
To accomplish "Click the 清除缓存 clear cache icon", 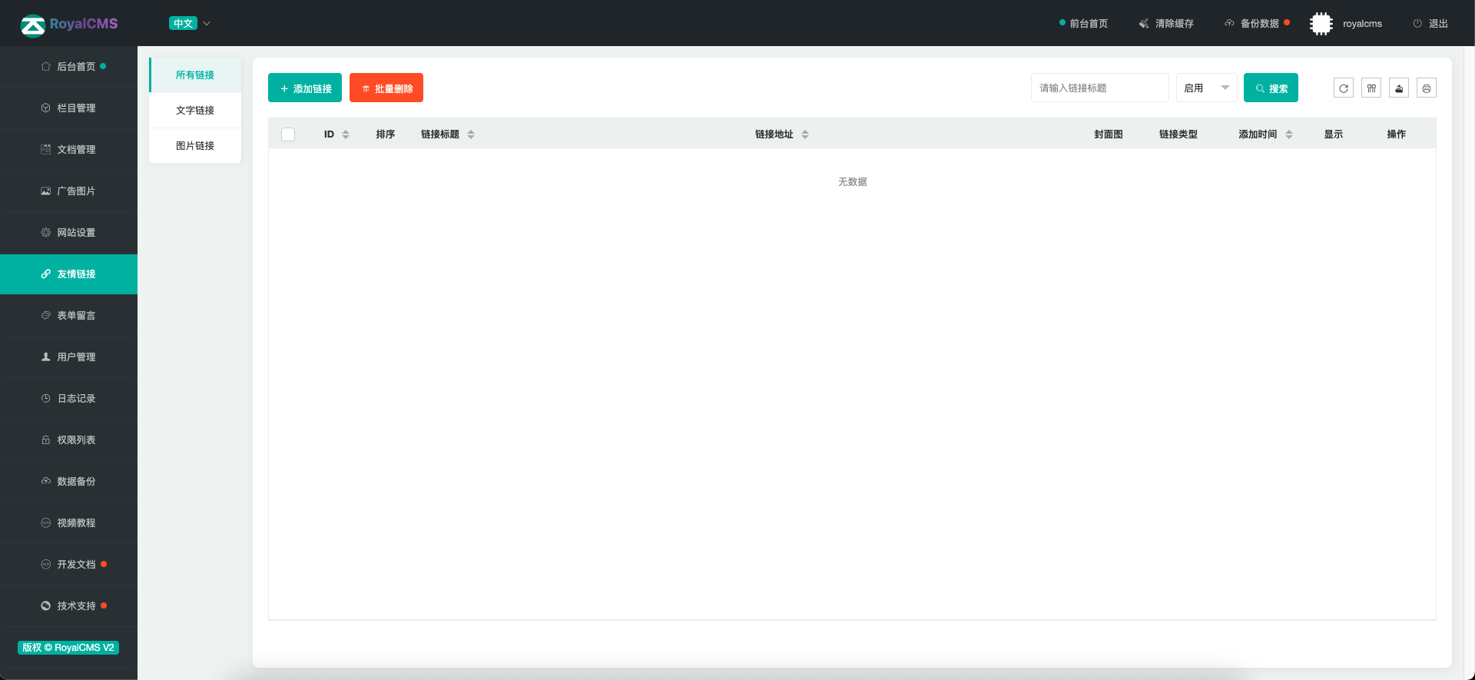I will tap(1144, 24).
